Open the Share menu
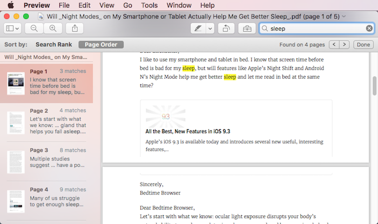This screenshot has width=378, height=224. click(x=75, y=29)
